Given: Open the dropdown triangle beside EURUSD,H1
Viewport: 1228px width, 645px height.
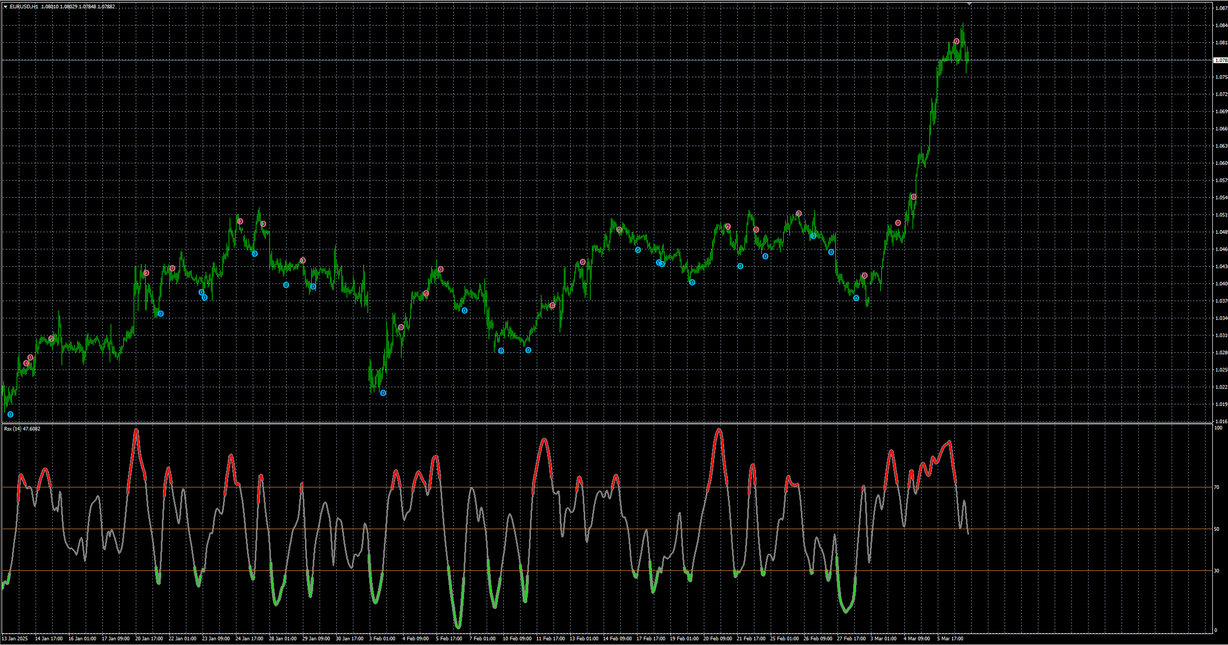Looking at the screenshot, I should pyautogui.click(x=6, y=7).
